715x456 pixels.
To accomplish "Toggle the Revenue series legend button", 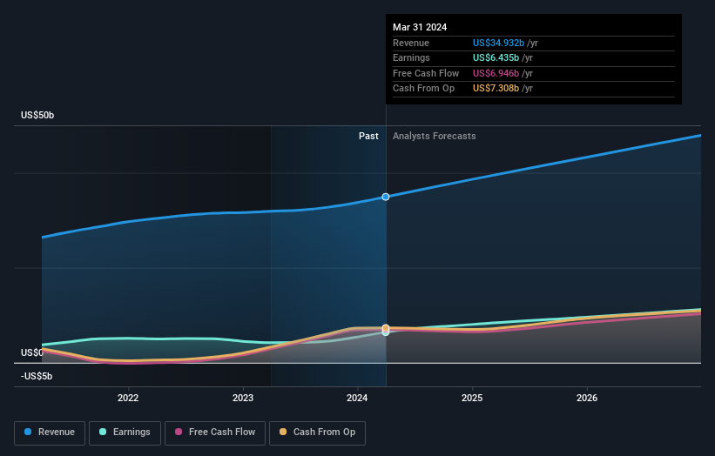I will tap(50, 433).
